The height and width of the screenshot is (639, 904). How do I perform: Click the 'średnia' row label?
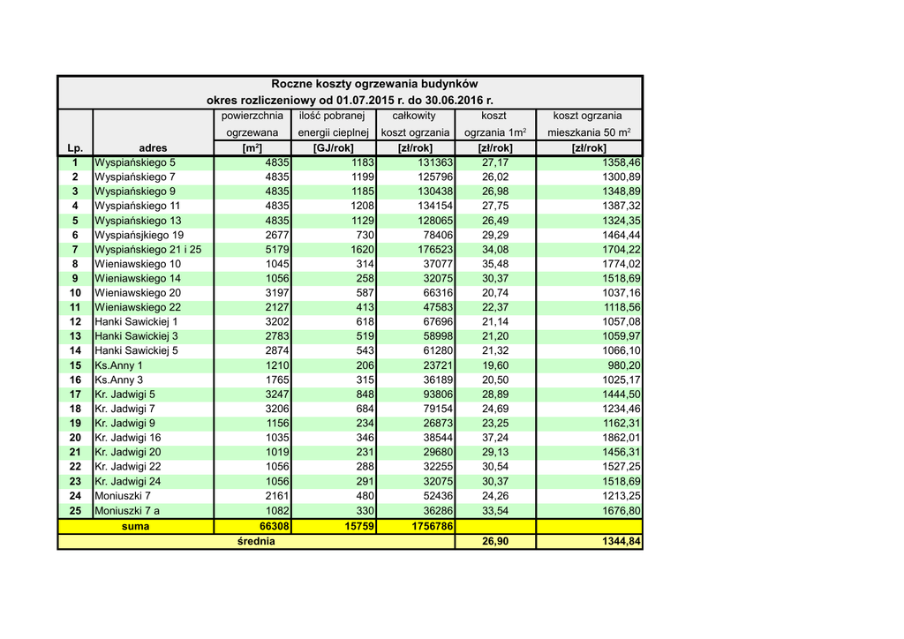(256, 541)
